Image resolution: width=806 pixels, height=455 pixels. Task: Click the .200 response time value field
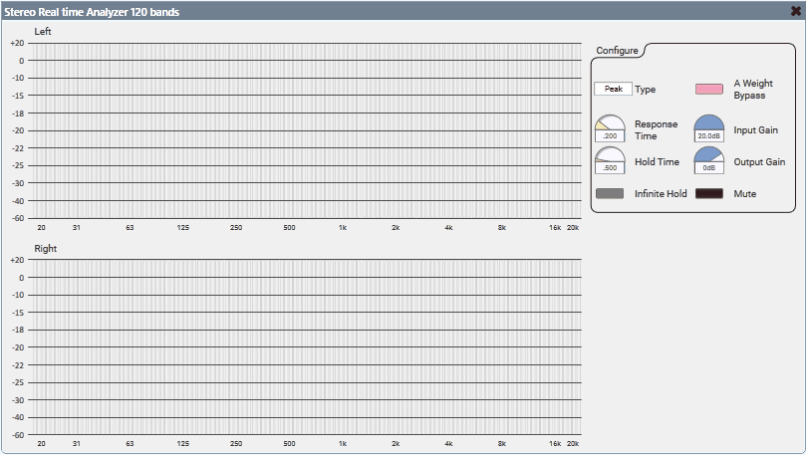(x=610, y=136)
